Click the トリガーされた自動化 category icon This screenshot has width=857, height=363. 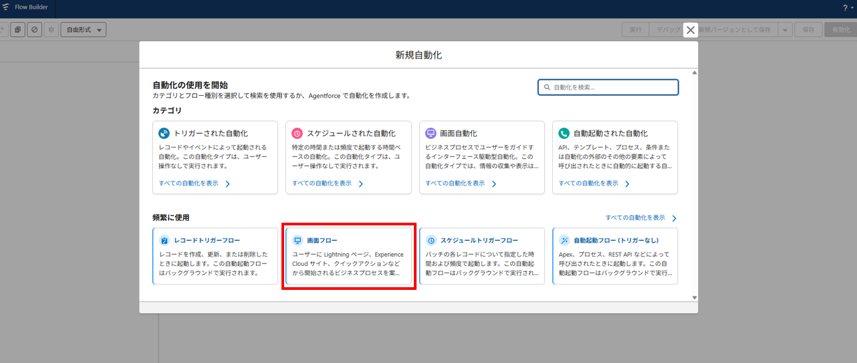(164, 133)
